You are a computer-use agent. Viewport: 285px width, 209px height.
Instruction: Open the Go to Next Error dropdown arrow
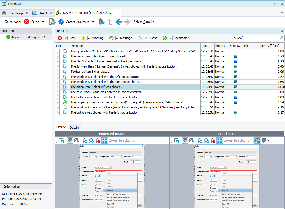click(43, 22)
